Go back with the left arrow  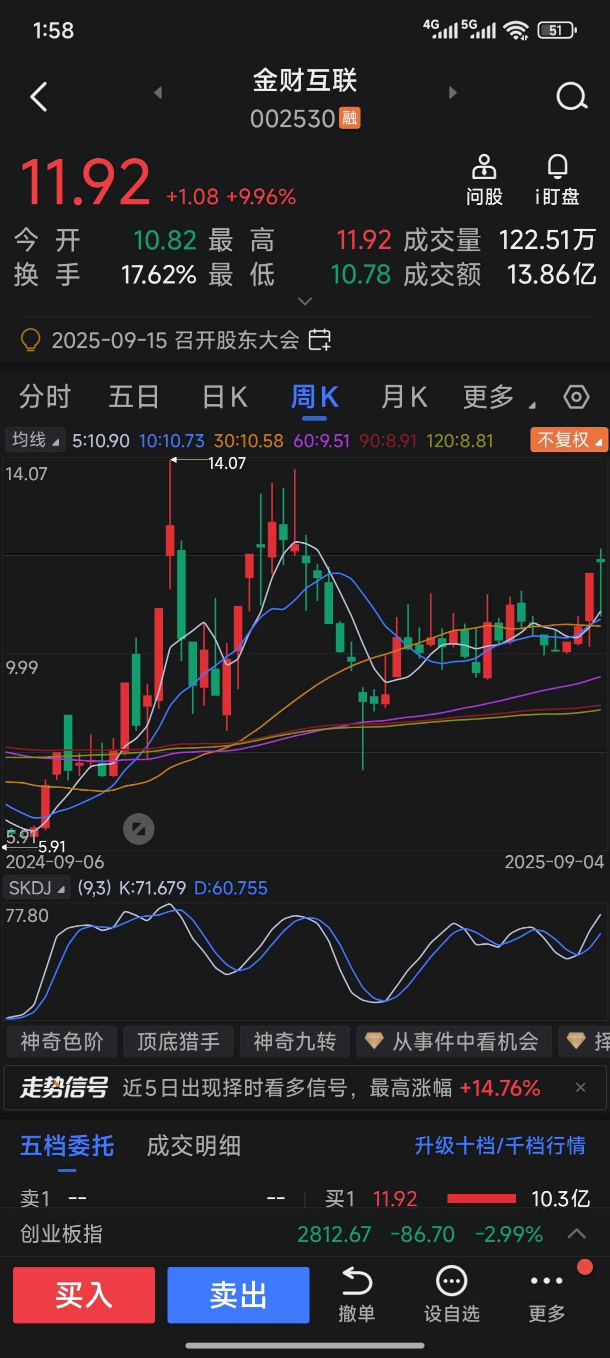pos(39,97)
